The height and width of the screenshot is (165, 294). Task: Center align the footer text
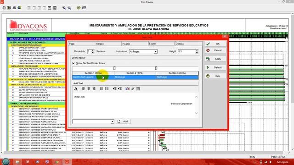click(89, 88)
